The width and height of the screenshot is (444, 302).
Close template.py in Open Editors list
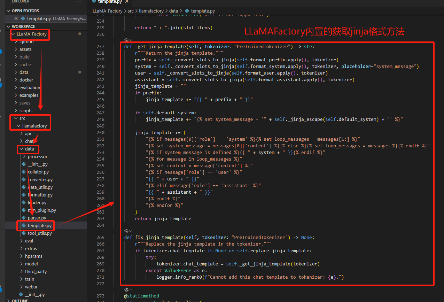point(16,18)
